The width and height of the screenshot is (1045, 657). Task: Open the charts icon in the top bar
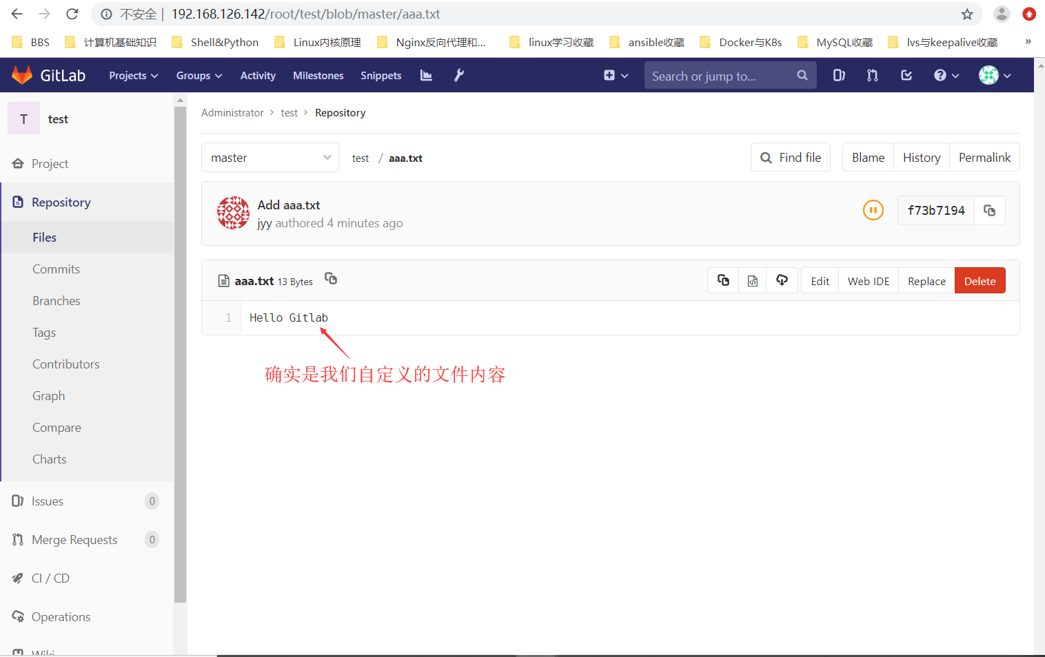pyautogui.click(x=425, y=75)
